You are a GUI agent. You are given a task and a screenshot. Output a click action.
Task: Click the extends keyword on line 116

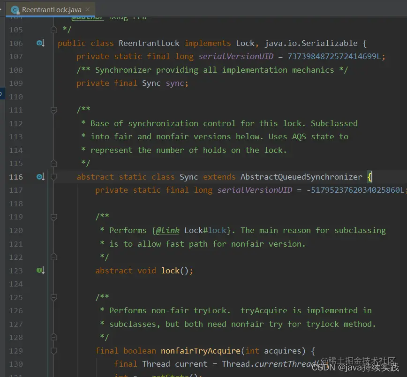pyautogui.click(x=219, y=177)
